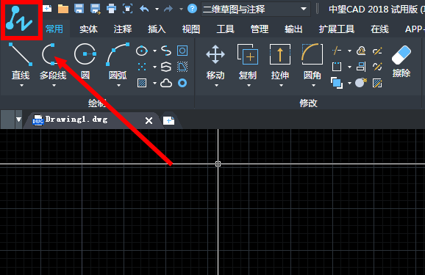Select the 复制 copy tool
Screen dimensions: 425x275
coord(248,62)
